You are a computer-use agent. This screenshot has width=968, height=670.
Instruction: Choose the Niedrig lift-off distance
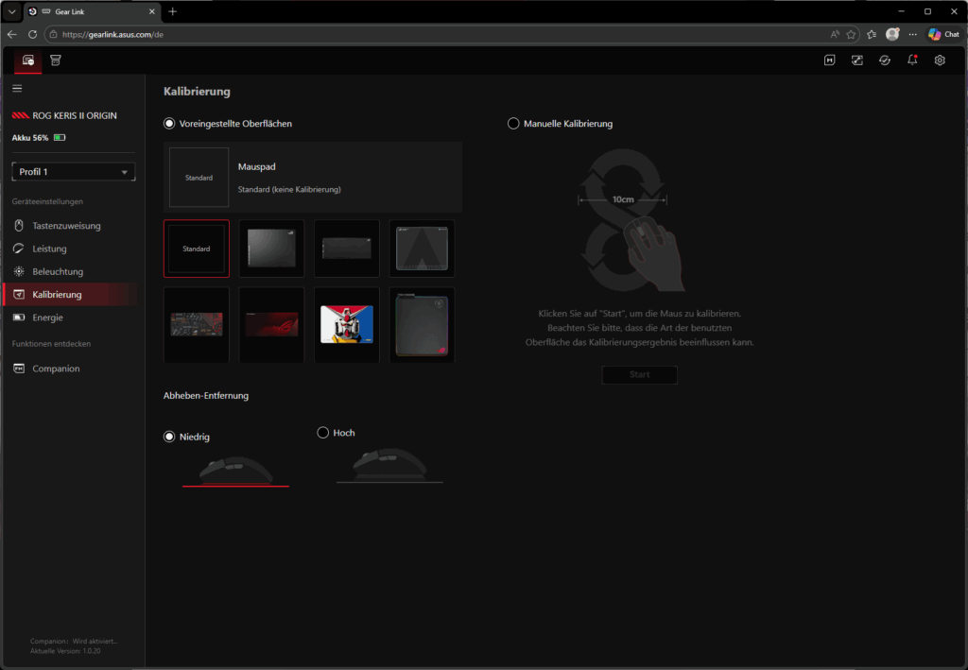coord(170,437)
